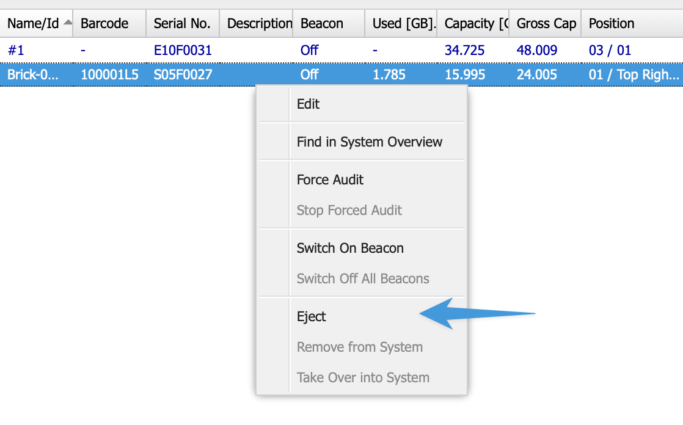Click Eject in the context menu
Image resolution: width=683 pixels, height=425 pixels.
[x=312, y=316]
